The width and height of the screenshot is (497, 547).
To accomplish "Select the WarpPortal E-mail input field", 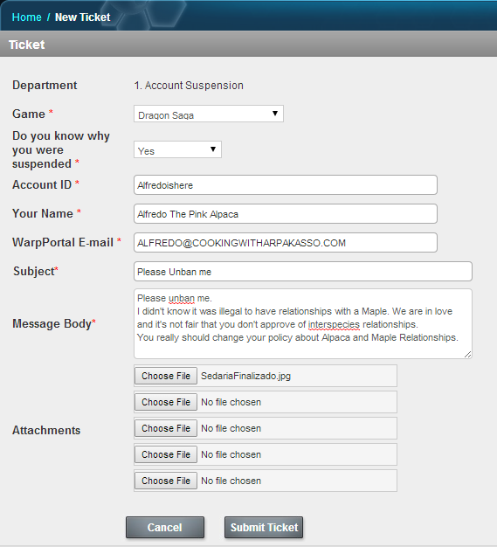I will point(286,242).
